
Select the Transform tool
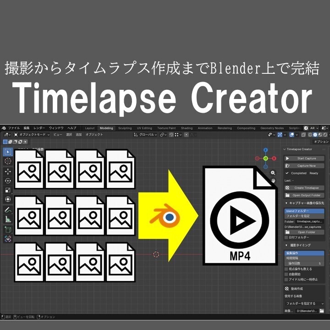(x=8, y=199)
